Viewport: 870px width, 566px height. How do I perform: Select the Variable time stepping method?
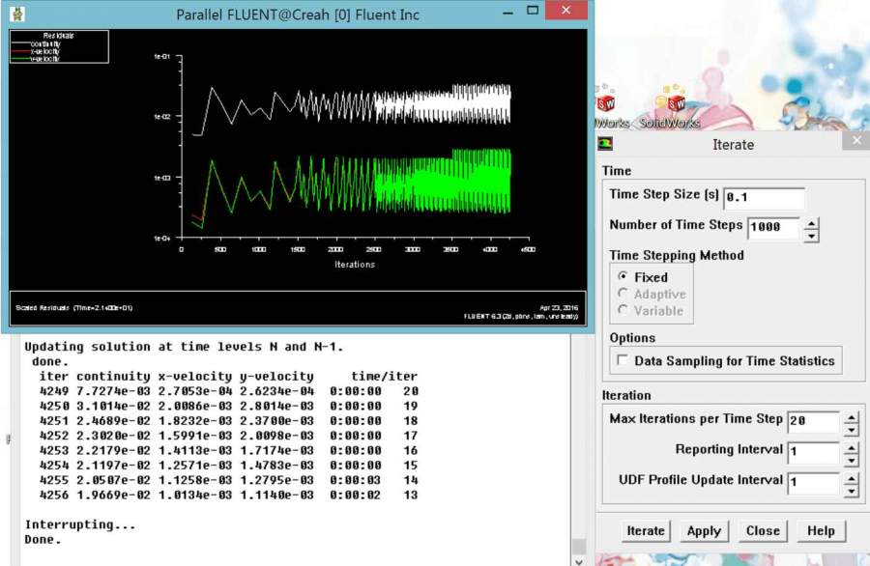[x=623, y=310]
